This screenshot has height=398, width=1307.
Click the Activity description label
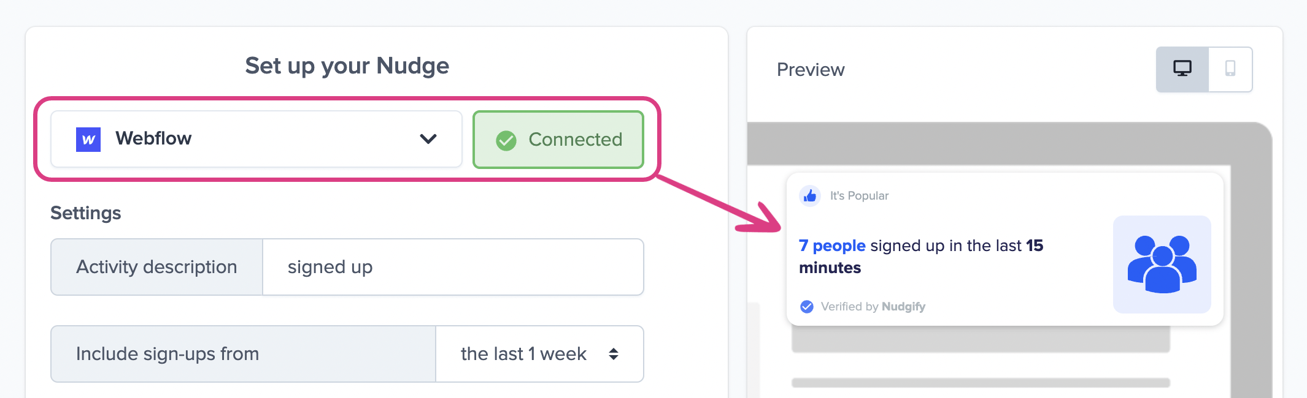[x=156, y=267]
